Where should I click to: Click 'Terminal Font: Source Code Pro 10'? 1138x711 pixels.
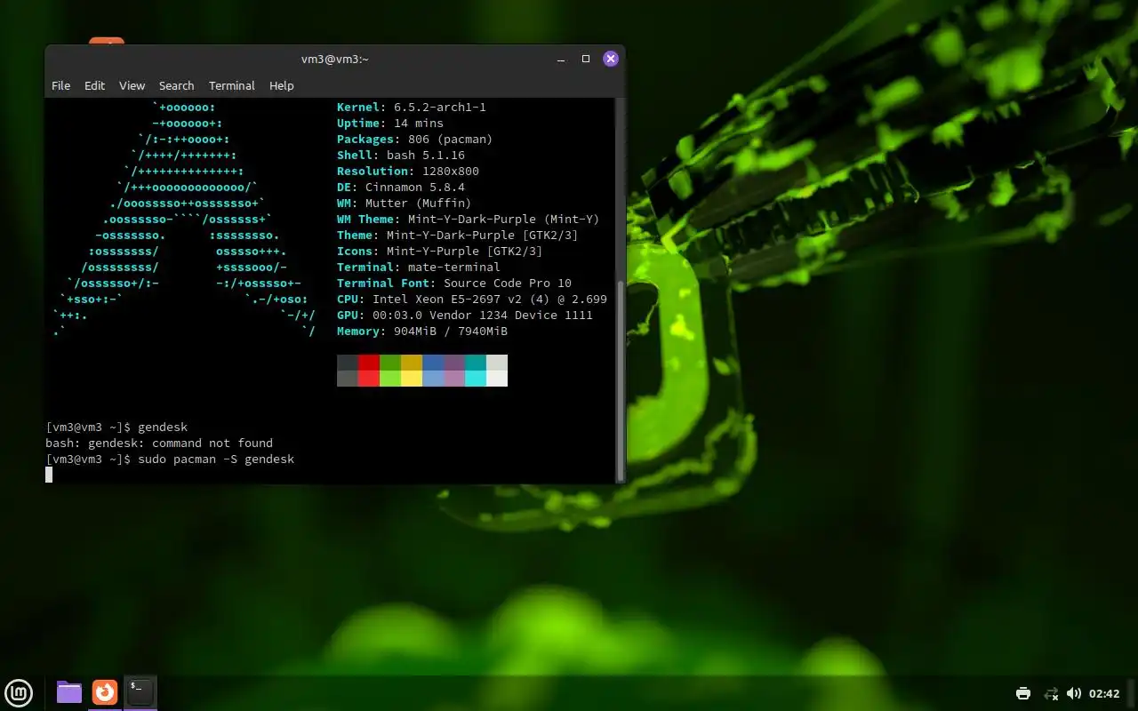coord(453,284)
